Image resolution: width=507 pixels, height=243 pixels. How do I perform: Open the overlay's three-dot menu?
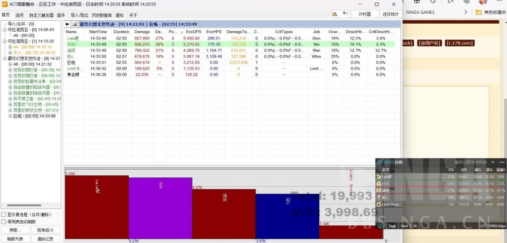tap(502, 162)
